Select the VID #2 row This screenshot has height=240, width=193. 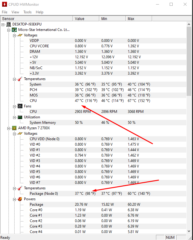pyautogui.click(x=108, y=155)
